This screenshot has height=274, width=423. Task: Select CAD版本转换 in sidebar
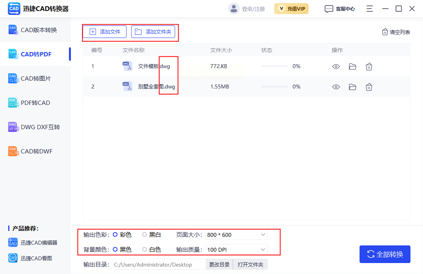(x=35, y=30)
